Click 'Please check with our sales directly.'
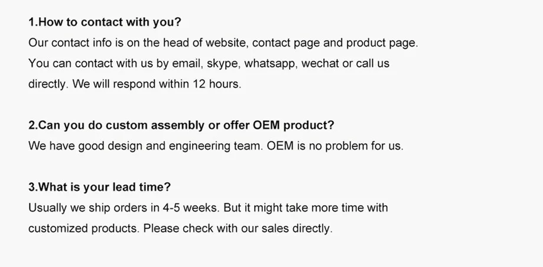This screenshot has width=543, height=267. pyautogui.click(x=238, y=229)
